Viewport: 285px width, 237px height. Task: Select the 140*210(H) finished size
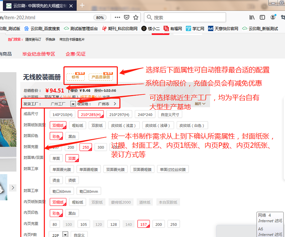pyautogui.click(x=62, y=114)
